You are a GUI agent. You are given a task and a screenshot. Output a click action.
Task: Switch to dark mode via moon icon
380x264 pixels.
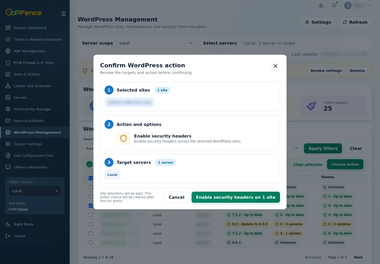pos(321,6)
